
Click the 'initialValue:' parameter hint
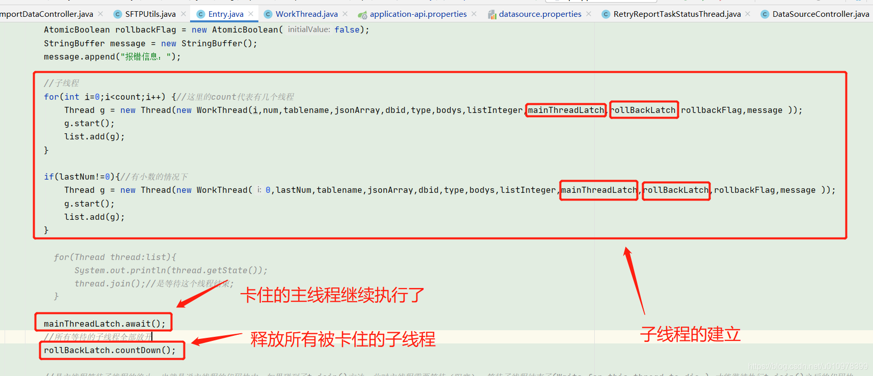coord(309,30)
